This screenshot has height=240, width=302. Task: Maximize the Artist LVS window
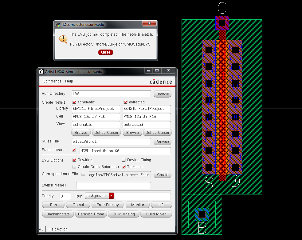click(157, 70)
